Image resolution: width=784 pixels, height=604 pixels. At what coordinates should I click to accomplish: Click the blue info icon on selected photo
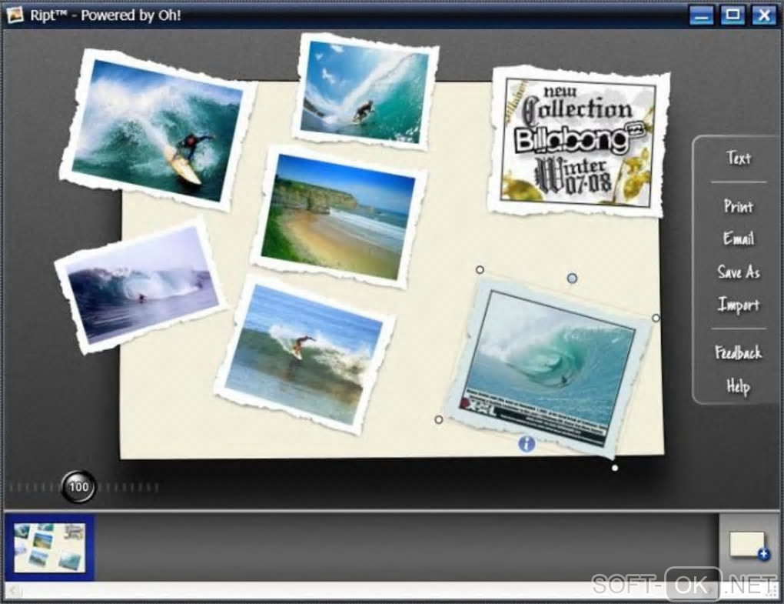click(527, 443)
